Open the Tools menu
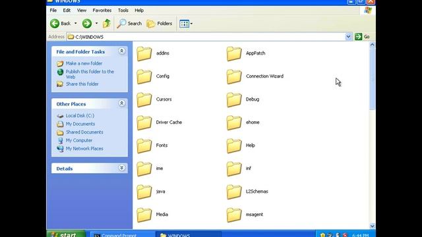This screenshot has width=422, height=237. click(x=123, y=11)
